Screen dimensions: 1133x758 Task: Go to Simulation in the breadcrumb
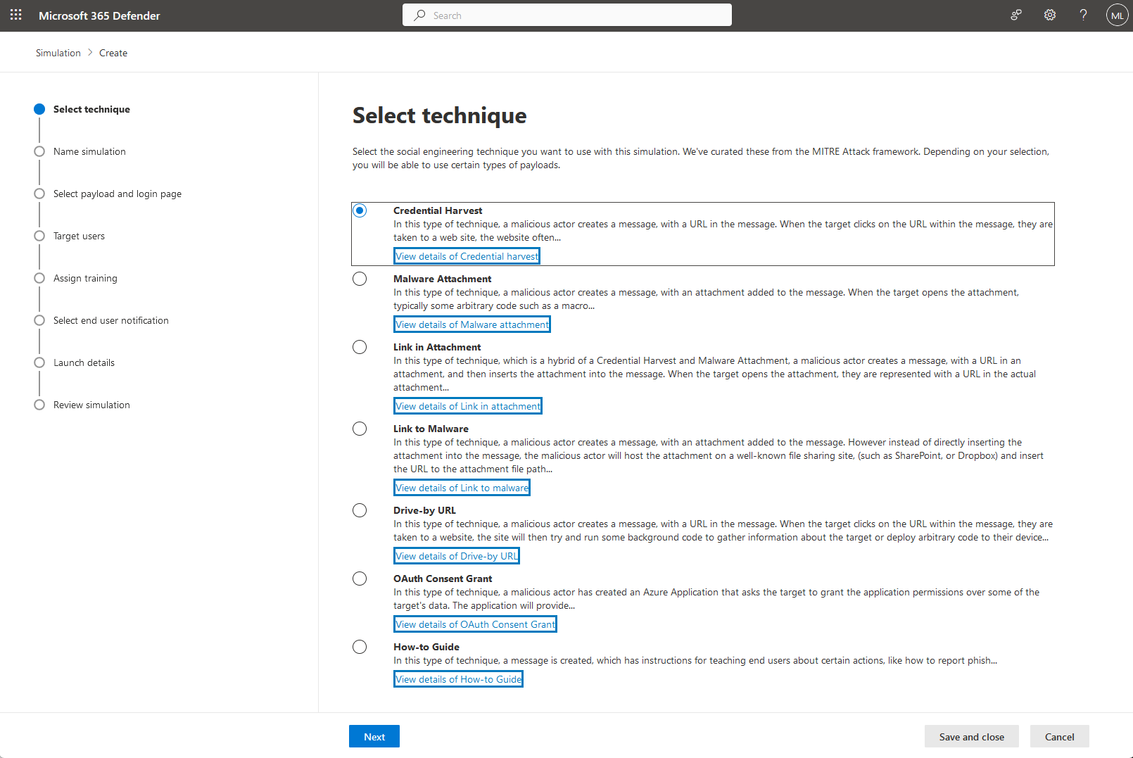[x=58, y=53]
